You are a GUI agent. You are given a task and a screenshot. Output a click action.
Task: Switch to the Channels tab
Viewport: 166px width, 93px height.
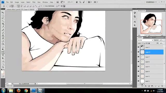(147, 37)
